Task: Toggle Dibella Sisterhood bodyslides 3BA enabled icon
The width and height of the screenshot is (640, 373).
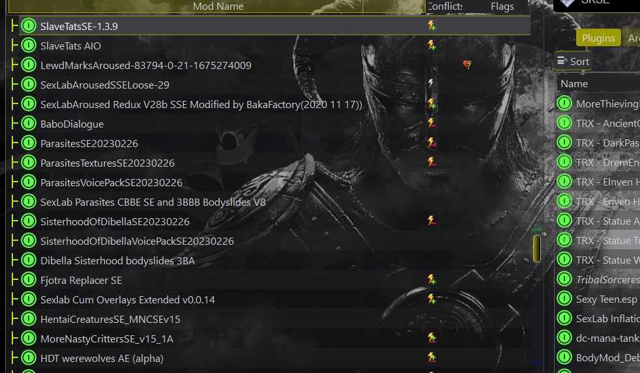Action: pyautogui.click(x=29, y=260)
